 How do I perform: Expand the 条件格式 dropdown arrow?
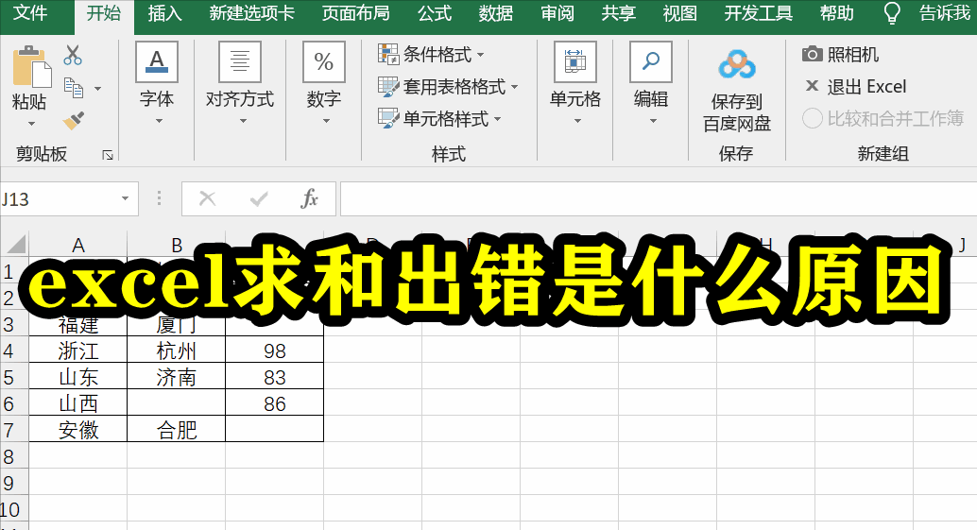tap(480, 55)
